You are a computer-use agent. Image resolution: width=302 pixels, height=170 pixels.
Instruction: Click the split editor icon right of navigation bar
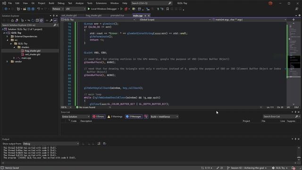(294, 20)
